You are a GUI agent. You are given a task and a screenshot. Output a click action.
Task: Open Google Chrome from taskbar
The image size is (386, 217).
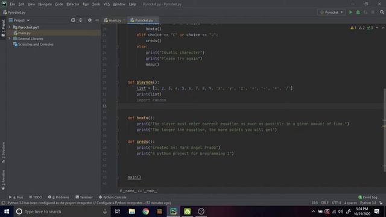point(145,212)
